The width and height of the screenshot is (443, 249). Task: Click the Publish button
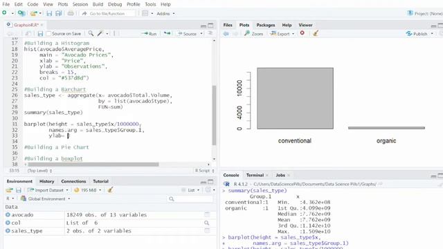[417, 34]
